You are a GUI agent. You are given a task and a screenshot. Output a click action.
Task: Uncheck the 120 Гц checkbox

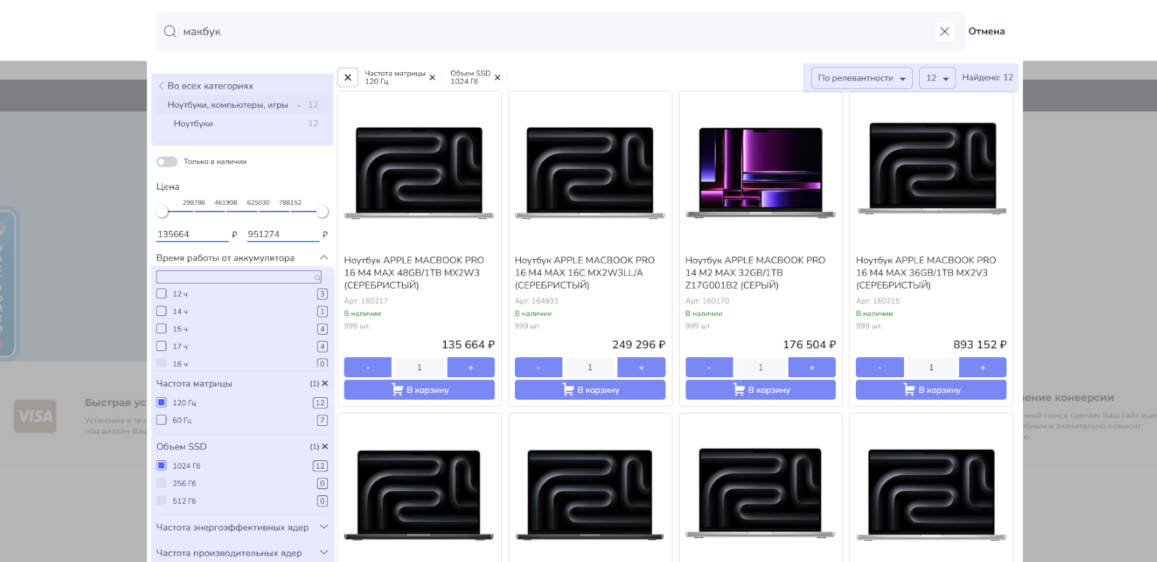[162, 403]
